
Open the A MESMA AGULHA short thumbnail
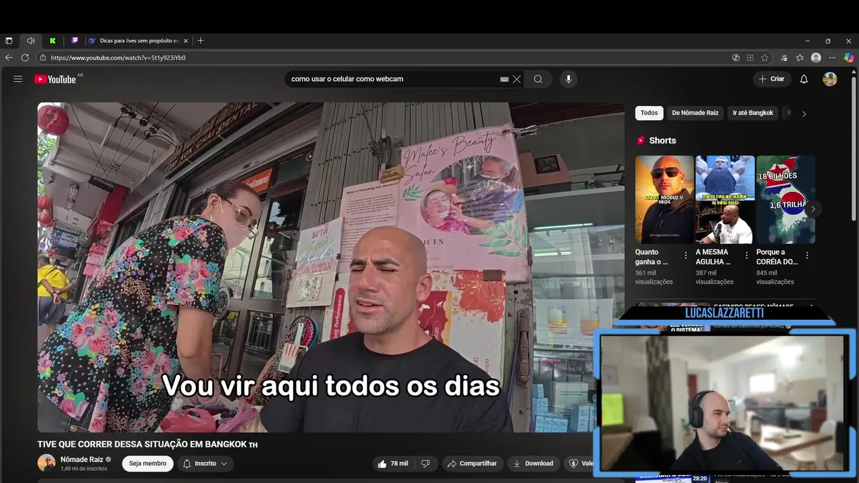point(725,200)
